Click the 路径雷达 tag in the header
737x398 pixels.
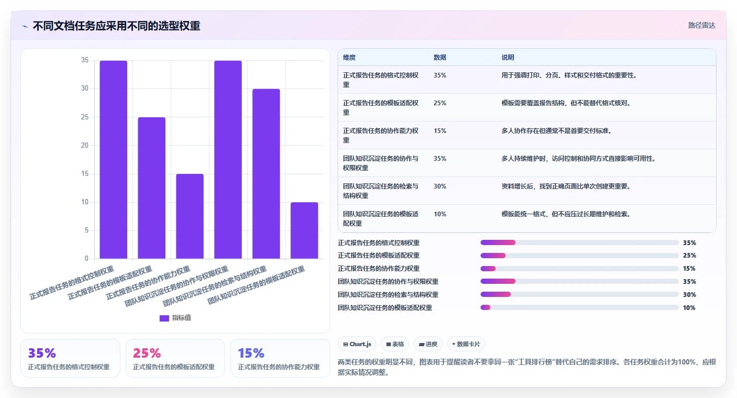(701, 25)
